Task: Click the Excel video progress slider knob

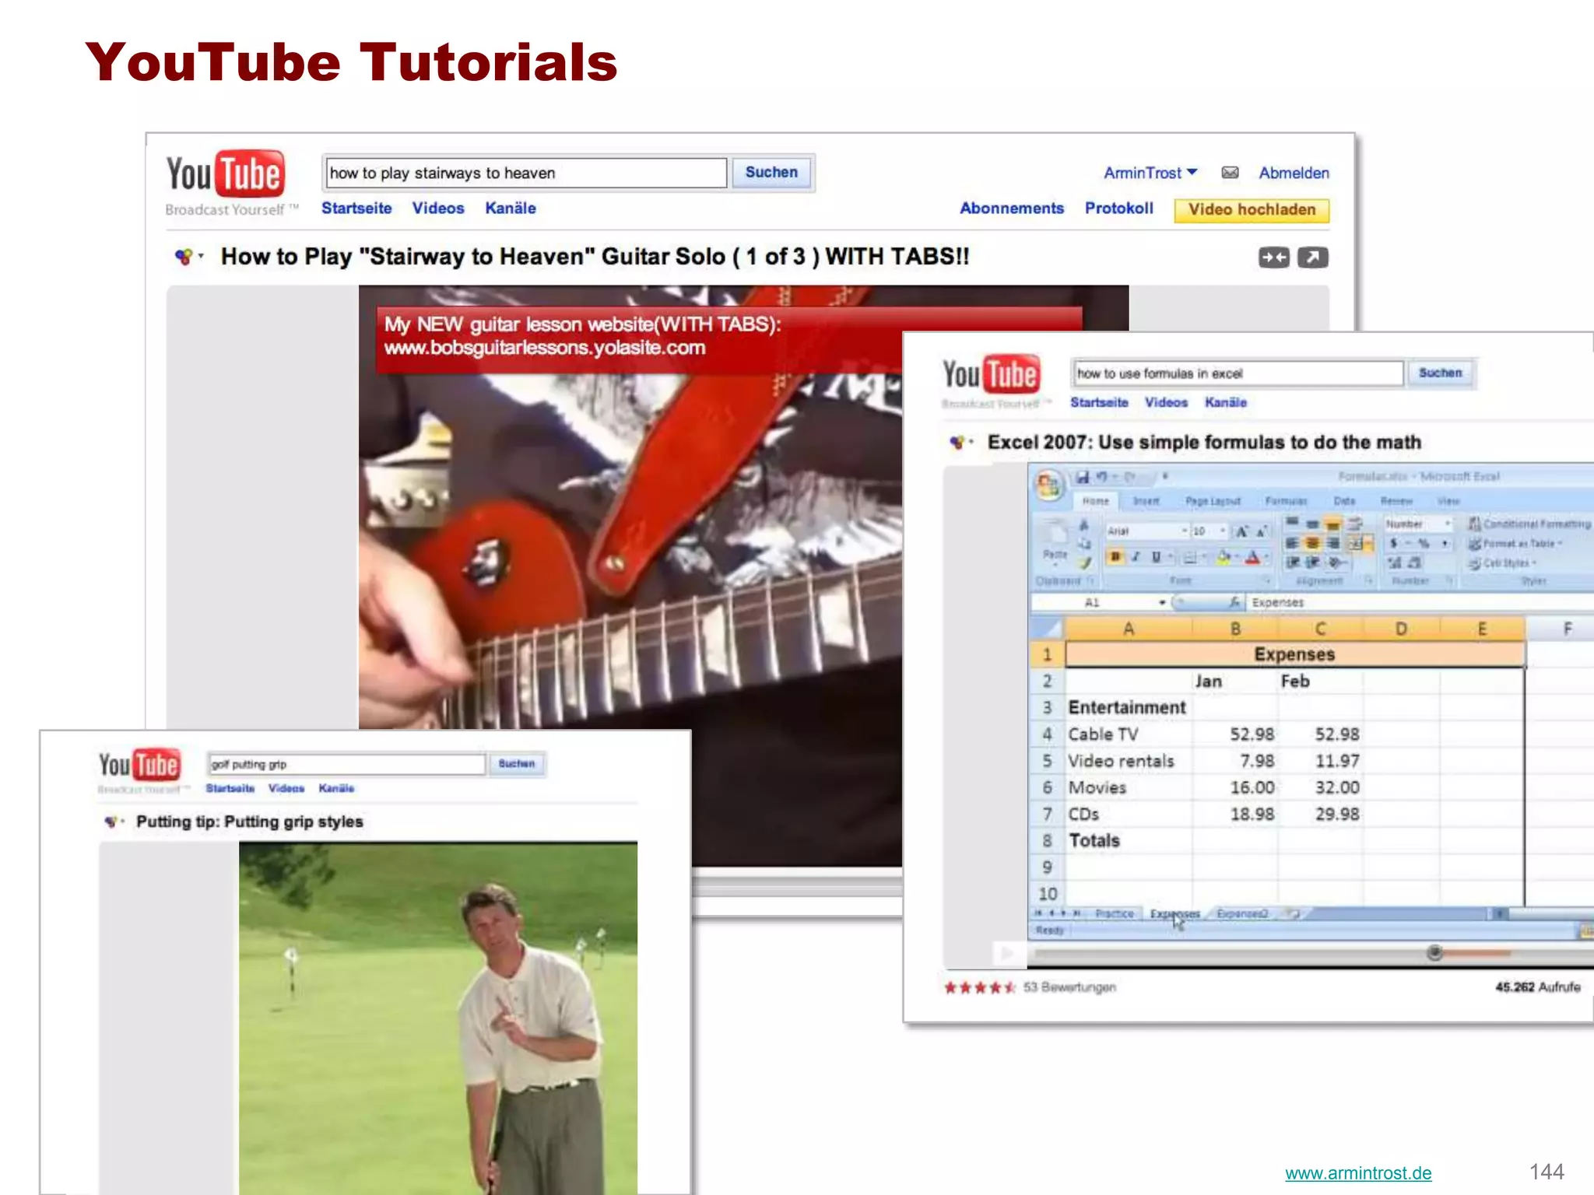Action: 1434,952
